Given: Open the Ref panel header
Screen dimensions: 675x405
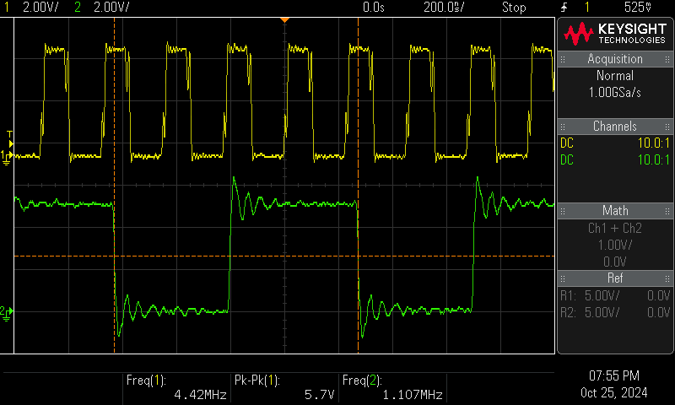Looking at the screenshot, I should point(615,278).
